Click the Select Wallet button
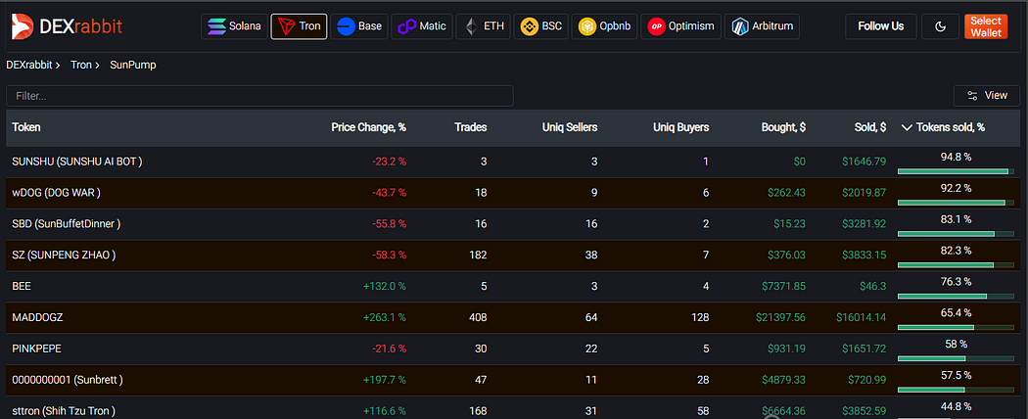1028x419 pixels. pyautogui.click(x=985, y=26)
